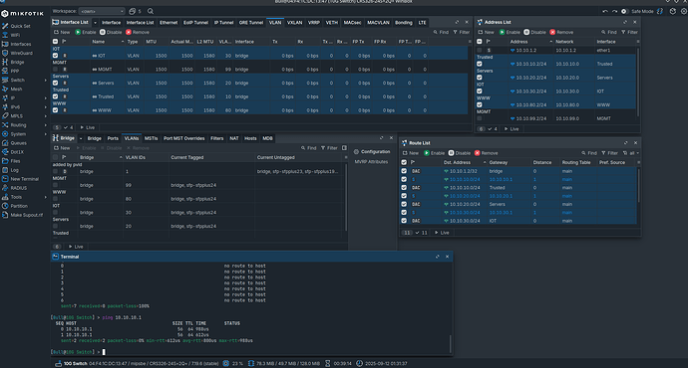Toggle the Interface List select-all header checkbox
This screenshot has width=688, height=368.
55,42
